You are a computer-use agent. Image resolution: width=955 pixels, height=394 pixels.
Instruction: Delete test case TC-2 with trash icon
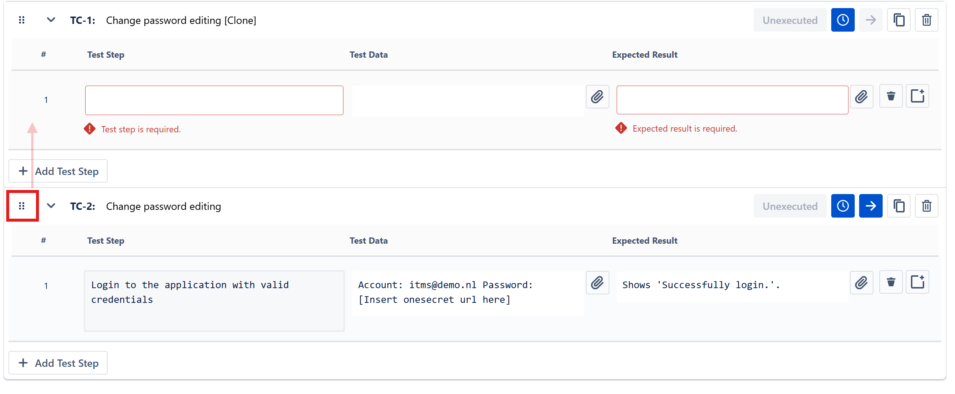click(x=926, y=206)
